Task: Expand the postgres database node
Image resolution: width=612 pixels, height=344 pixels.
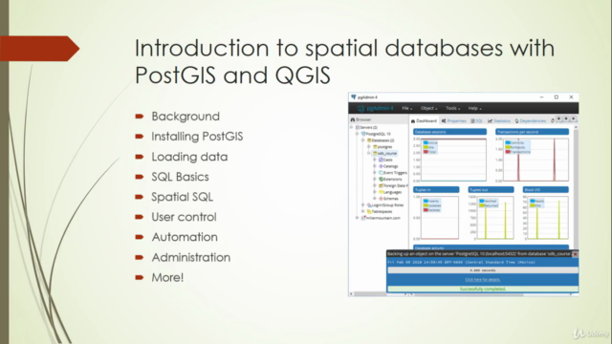Action: (369, 147)
